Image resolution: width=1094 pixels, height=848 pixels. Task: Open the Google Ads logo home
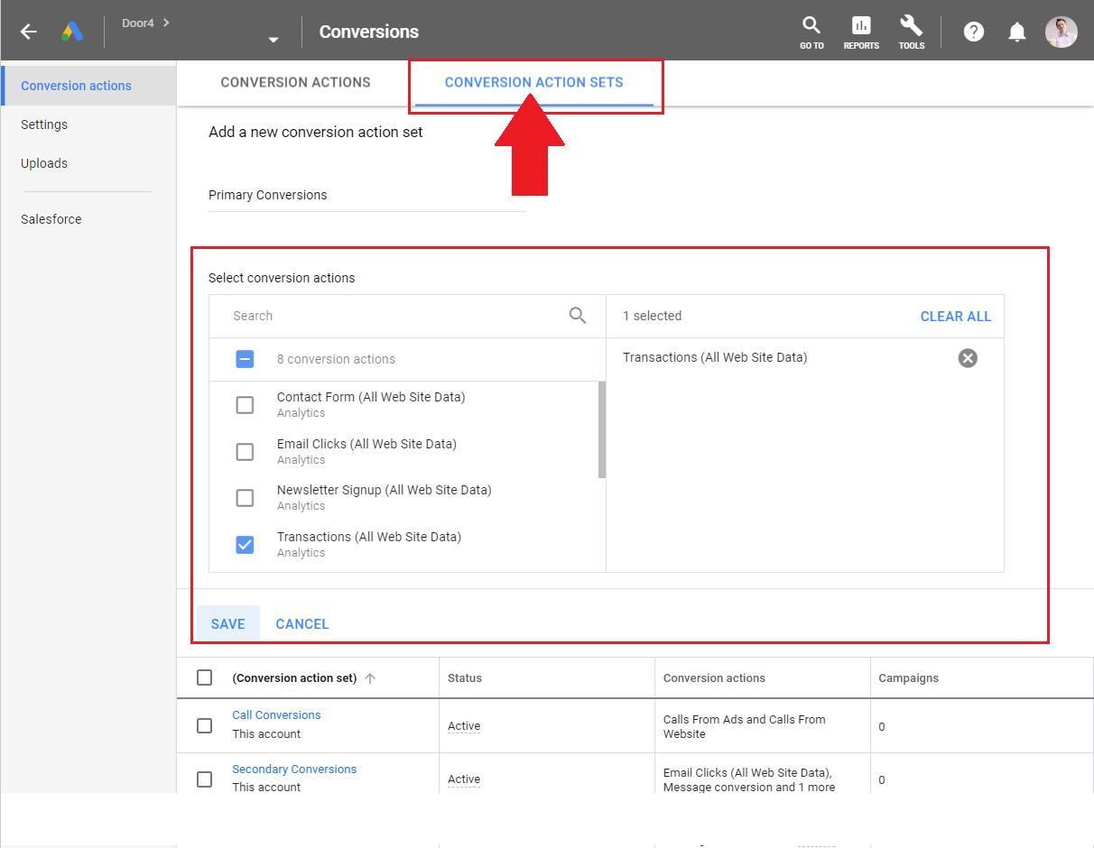(72, 32)
